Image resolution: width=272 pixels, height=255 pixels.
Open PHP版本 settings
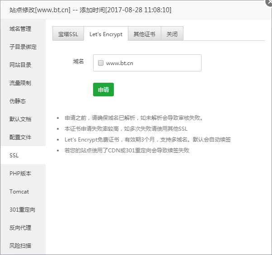pos(21,173)
